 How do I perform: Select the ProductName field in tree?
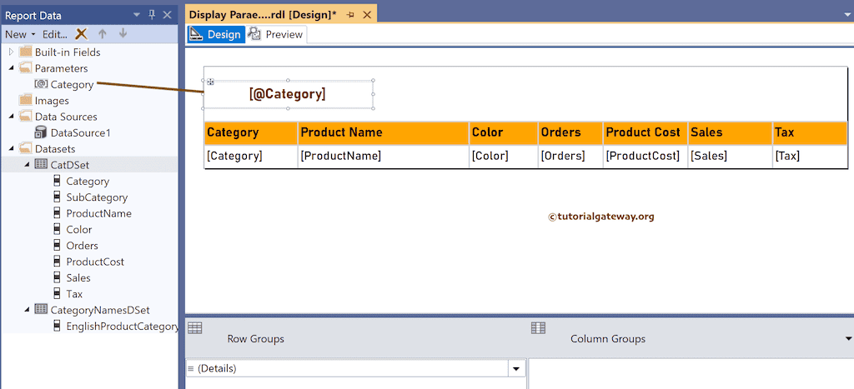coord(98,213)
